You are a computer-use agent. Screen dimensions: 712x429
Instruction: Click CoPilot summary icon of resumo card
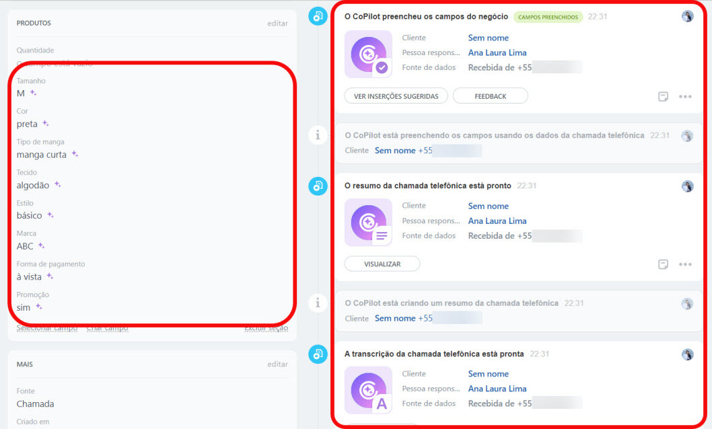pos(368,223)
